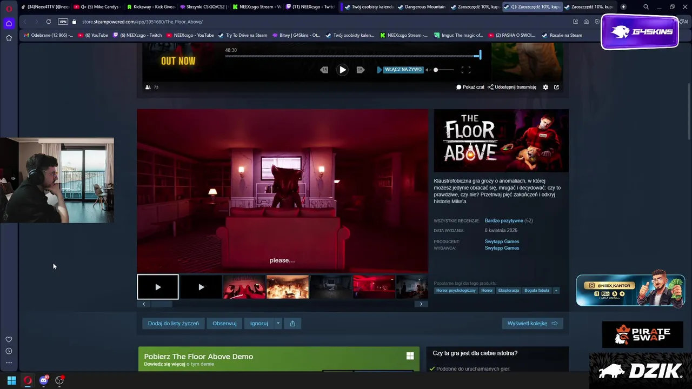Click the broadcast timeline progress bar
This screenshot has width=692, height=389.
click(352, 56)
